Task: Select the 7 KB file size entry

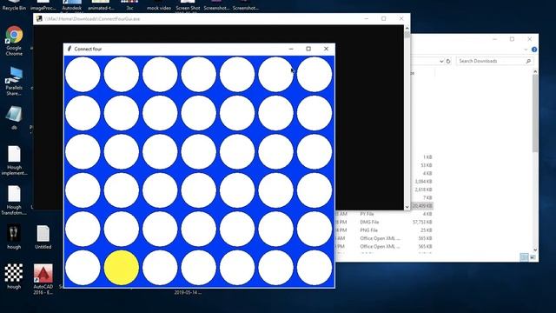Action: click(427, 197)
